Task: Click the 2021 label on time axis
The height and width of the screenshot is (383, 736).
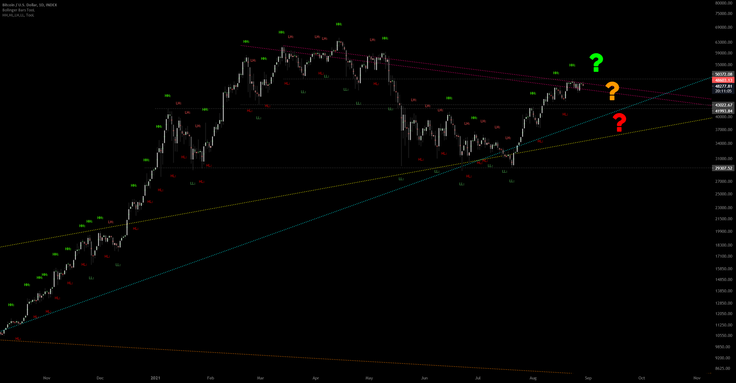Action: point(155,378)
